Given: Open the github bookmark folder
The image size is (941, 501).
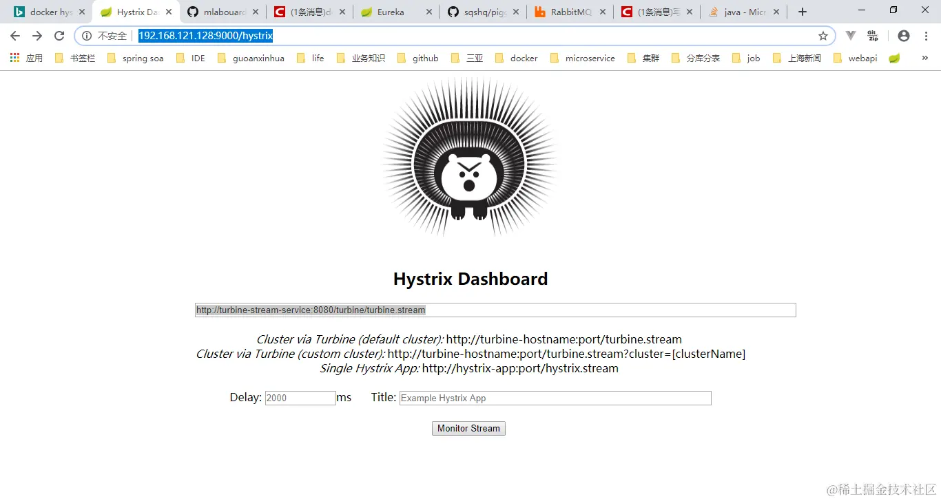Looking at the screenshot, I should pos(418,58).
